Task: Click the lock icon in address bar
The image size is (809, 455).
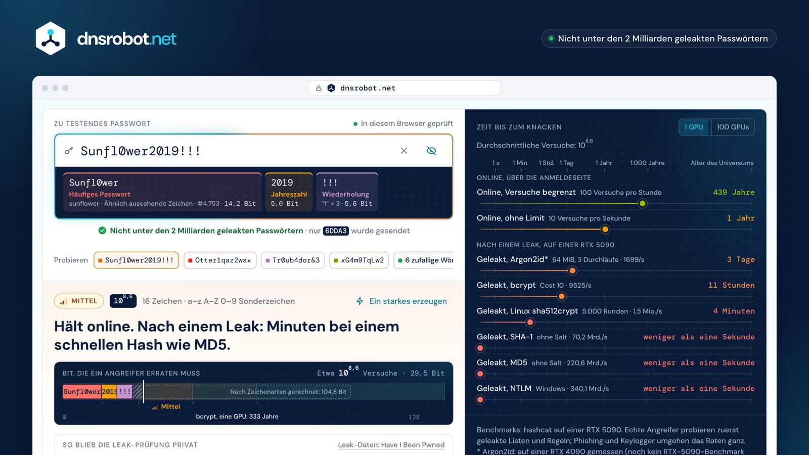Action: click(x=319, y=88)
